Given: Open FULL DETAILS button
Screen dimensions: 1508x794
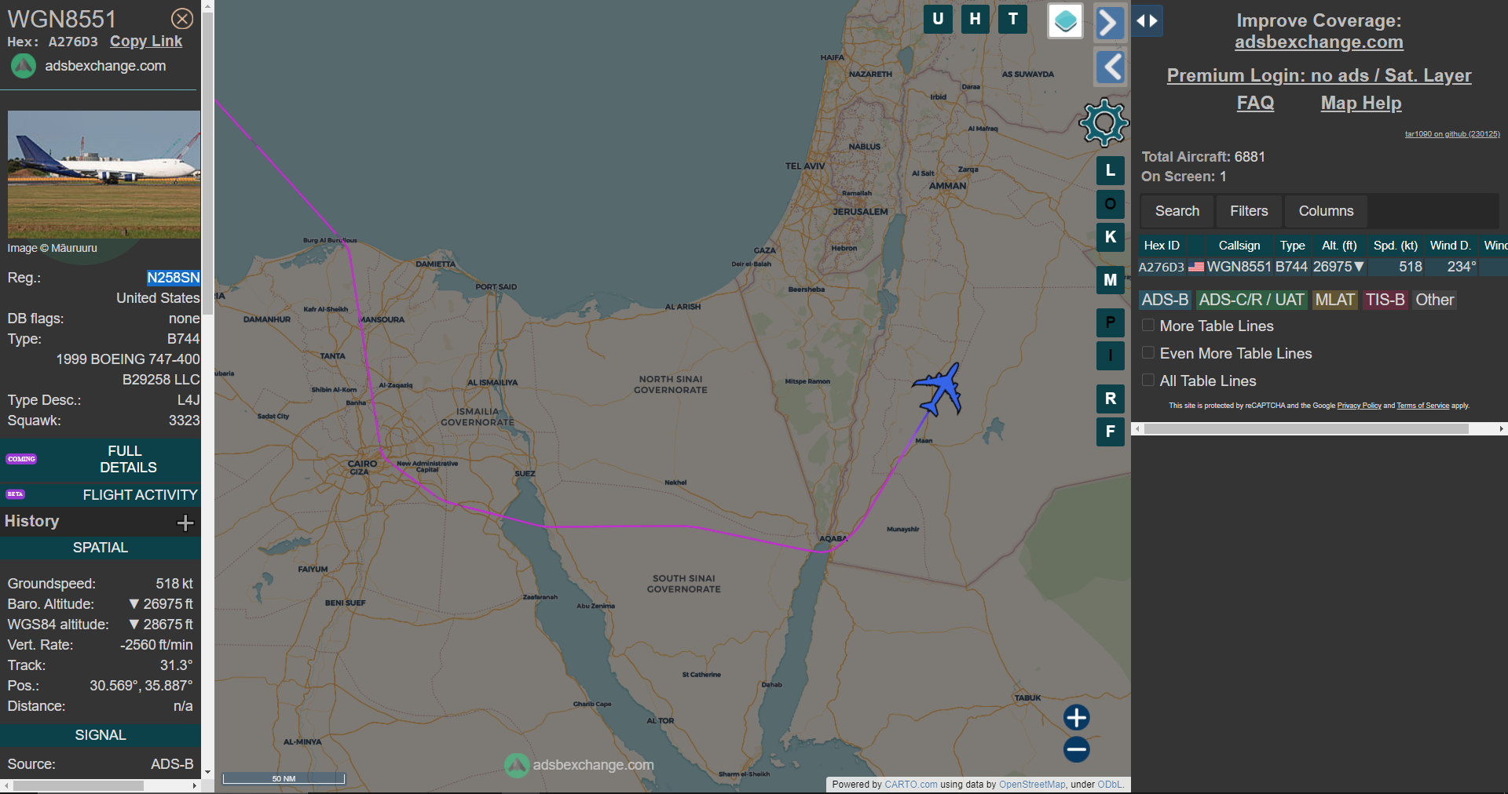Looking at the screenshot, I should (101, 459).
